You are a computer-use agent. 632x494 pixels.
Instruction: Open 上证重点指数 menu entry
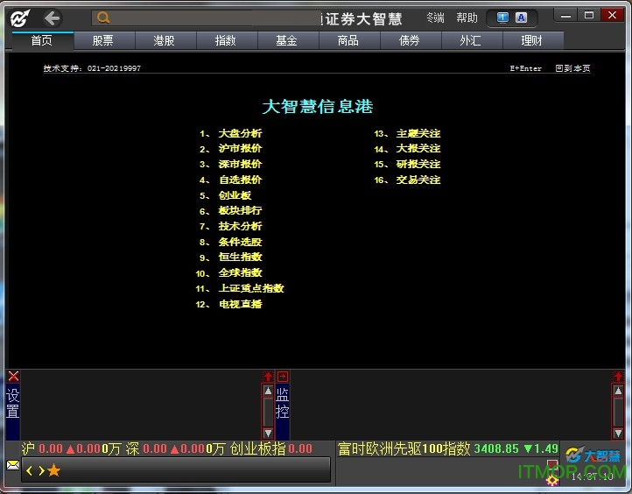(x=251, y=288)
